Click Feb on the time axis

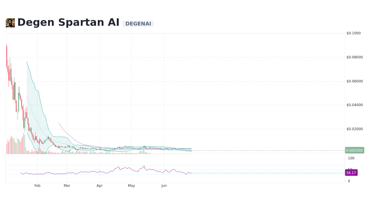click(37, 185)
